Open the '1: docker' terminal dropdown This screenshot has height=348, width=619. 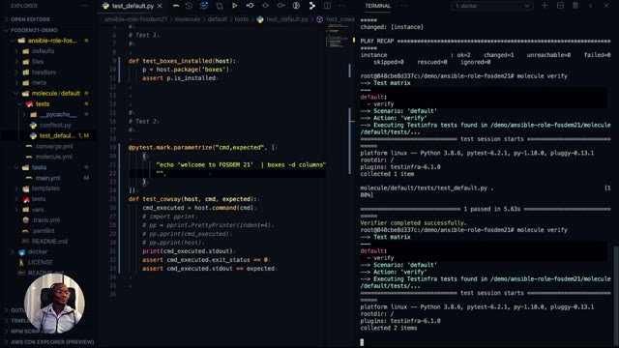pos(492,6)
